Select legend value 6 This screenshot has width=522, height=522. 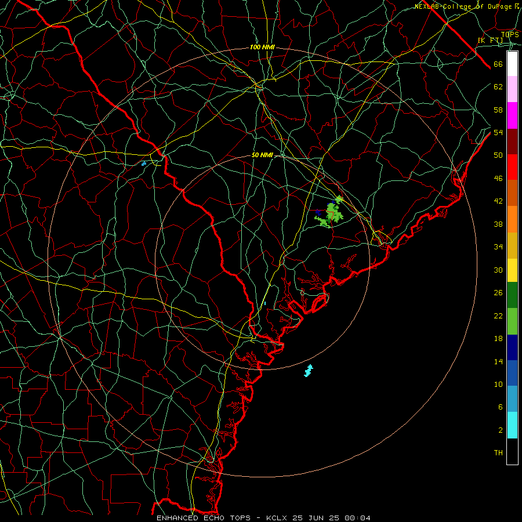click(x=500, y=407)
